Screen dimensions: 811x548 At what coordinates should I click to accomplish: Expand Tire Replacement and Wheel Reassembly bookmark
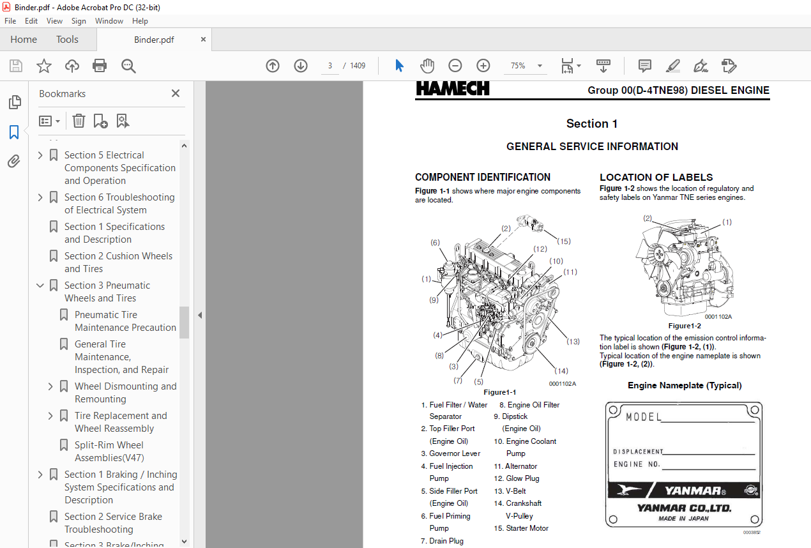tap(51, 416)
